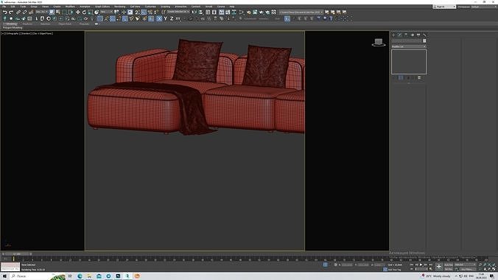Open the Material Editor icon
The width and height of the screenshot is (498, 280).
(242, 12)
